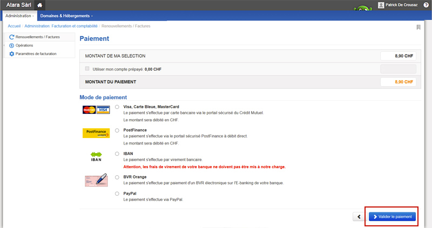Click the MasterCard/Visa card logo
The height and width of the screenshot is (228, 432).
(x=96, y=110)
